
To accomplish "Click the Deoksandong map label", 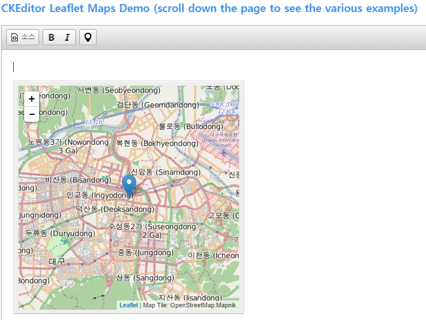I will point(115,209).
